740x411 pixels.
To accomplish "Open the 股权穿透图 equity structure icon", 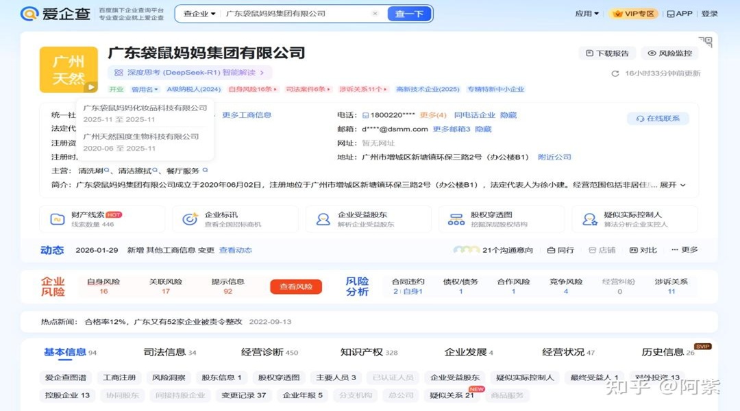I will 456,219.
